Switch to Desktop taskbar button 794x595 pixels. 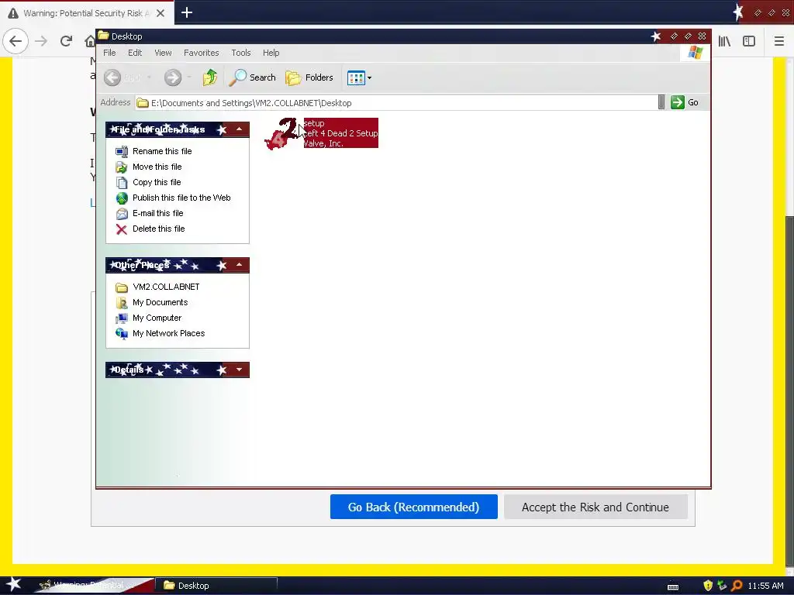tap(218, 586)
